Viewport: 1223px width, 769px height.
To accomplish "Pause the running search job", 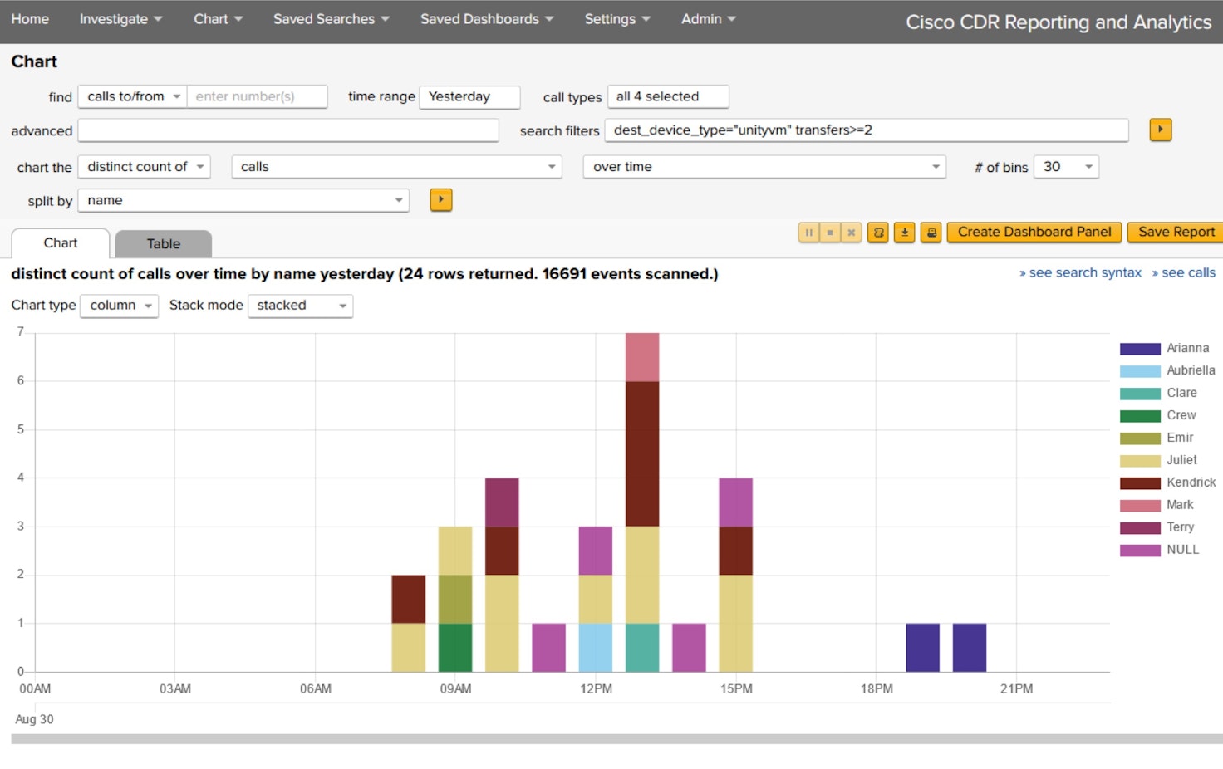I will click(x=808, y=233).
